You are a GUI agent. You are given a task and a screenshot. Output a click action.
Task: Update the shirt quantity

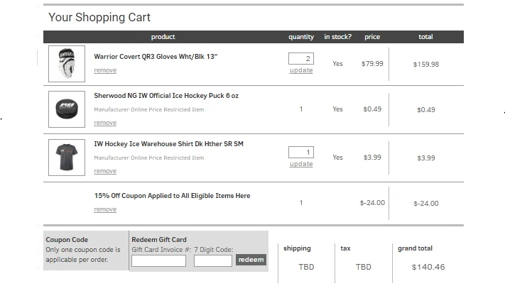301,164
